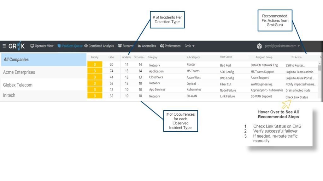Click label 20 cell
Viewport: 323px width, 181px height.
[111, 64]
